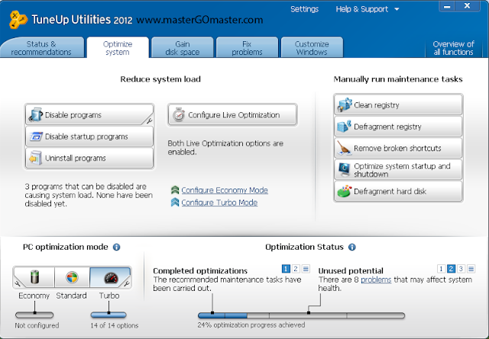
Task: Click the Disable startup programs button
Action: [89, 137]
